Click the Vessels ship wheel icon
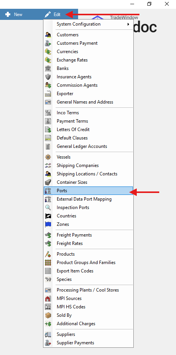 tap(48, 157)
